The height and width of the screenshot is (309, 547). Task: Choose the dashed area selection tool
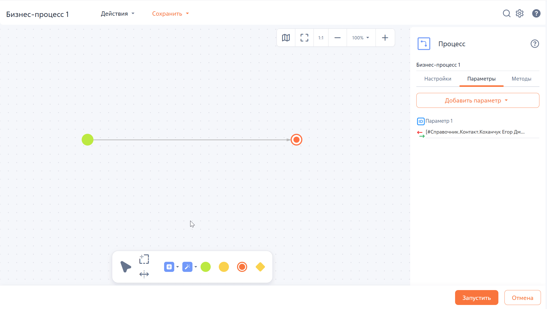pos(144,259)
